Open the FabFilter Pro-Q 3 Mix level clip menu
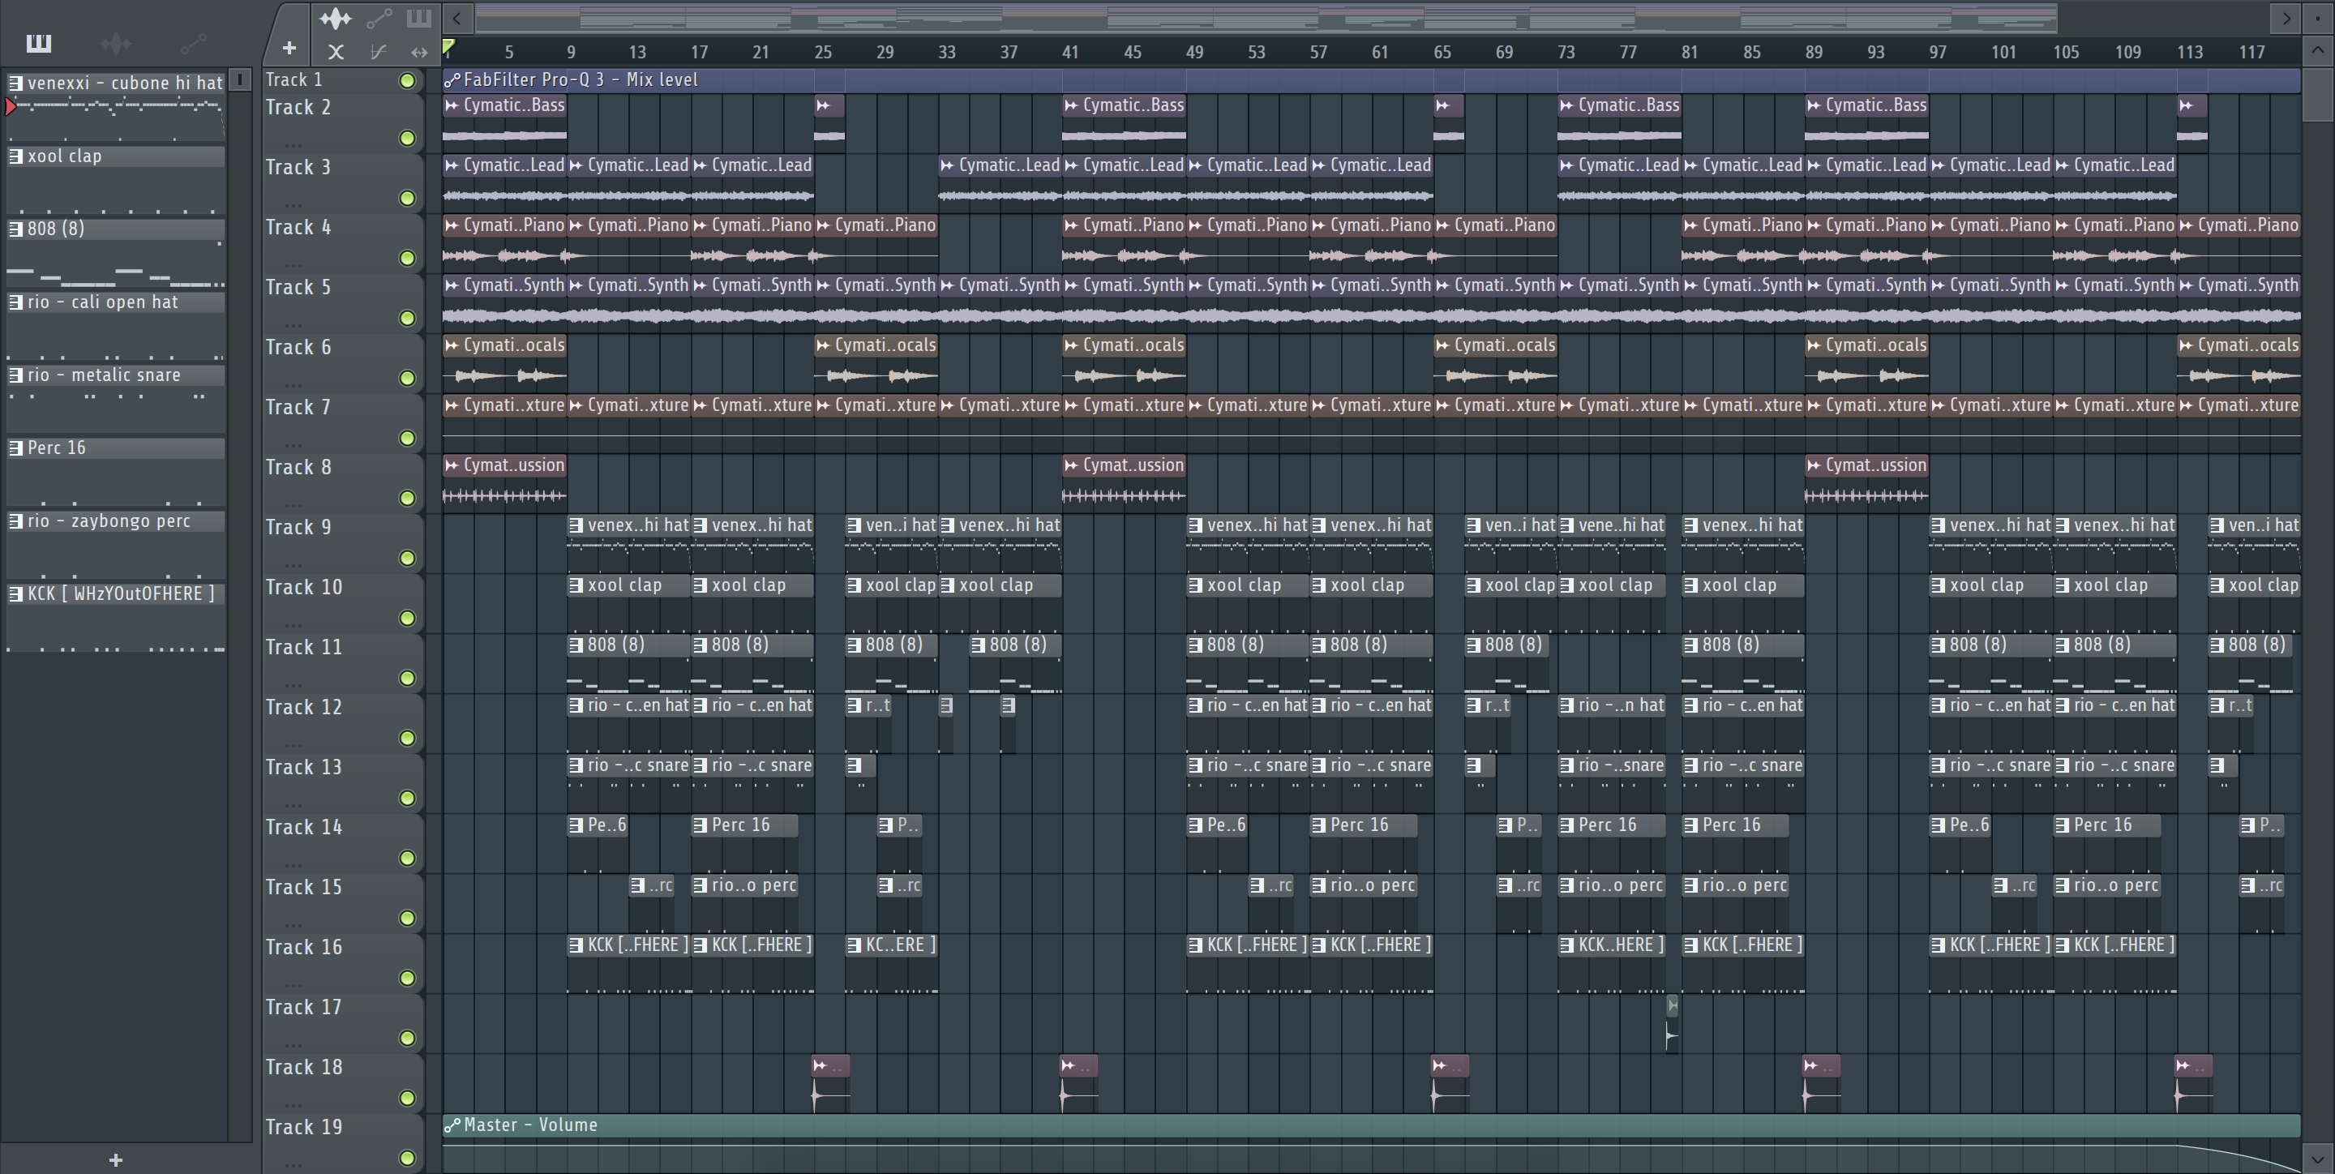The image size is (2335, 1174). point(452,79)
